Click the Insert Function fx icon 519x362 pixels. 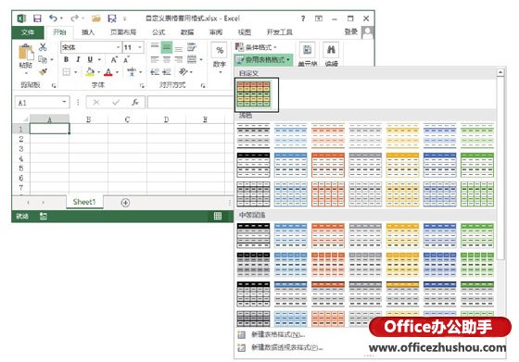tap(135, 103)
